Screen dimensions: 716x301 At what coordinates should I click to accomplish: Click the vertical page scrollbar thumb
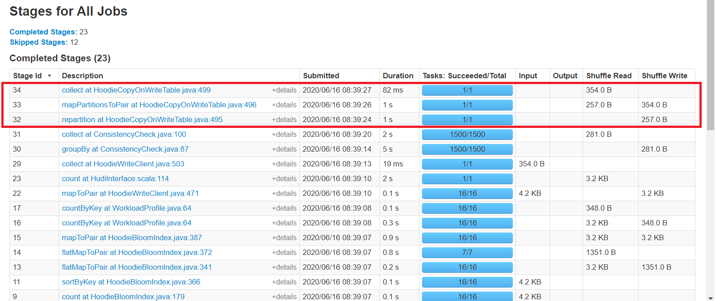coord(711,65)
